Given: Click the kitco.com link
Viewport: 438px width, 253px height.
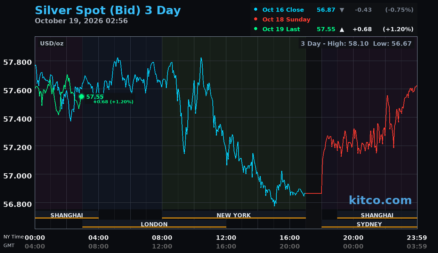Looking at the screenshot, I should click(x=380, y=200).
